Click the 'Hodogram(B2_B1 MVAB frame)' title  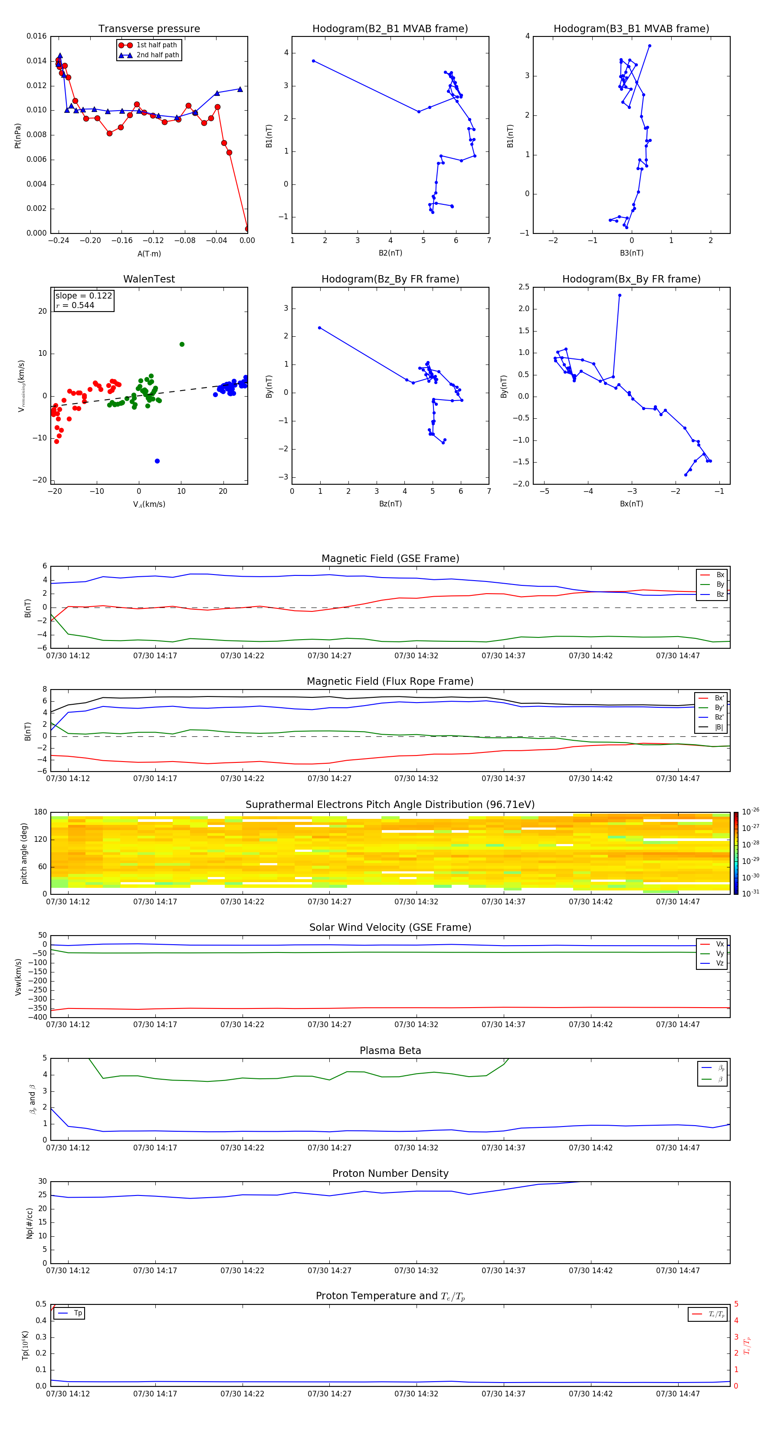pos(390,28)
